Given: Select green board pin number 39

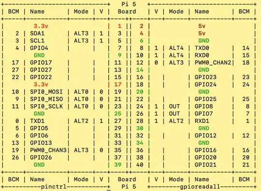Looking at the screenshot, I should click(118, 165).
